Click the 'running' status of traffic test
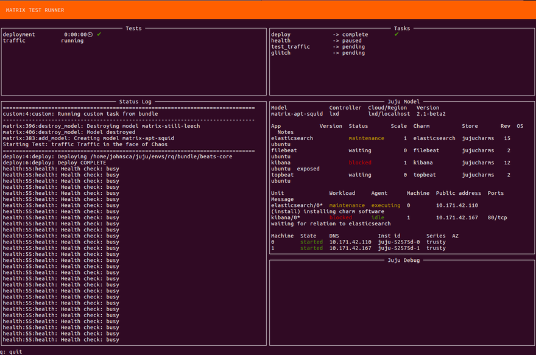536x355 pixels. point(72,41)
